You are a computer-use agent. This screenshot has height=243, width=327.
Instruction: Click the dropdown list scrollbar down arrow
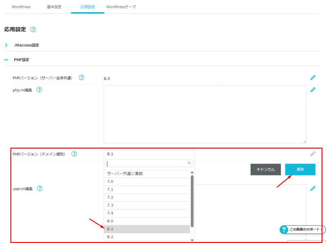[192, 240]
